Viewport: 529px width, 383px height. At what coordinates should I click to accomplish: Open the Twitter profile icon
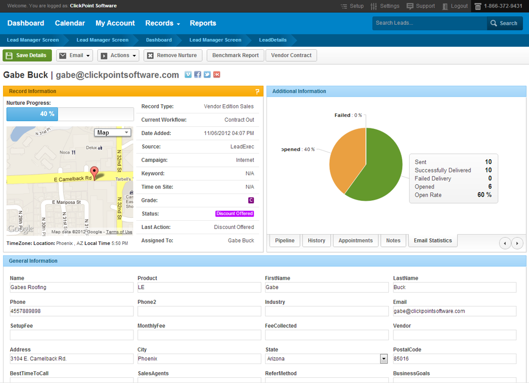click(207, 75)
